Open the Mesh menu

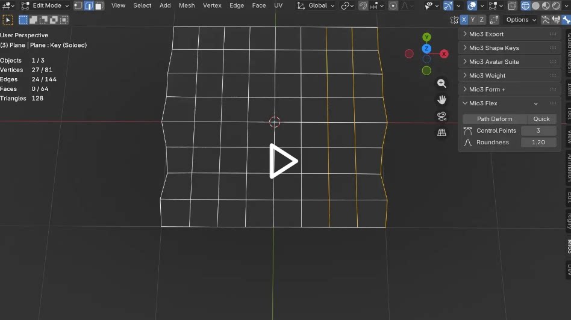click(187, 5)
